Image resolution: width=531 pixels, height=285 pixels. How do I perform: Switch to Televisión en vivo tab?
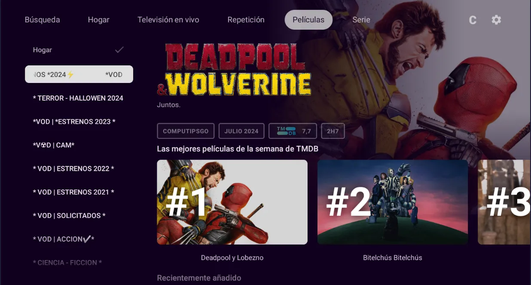[168, 20]
